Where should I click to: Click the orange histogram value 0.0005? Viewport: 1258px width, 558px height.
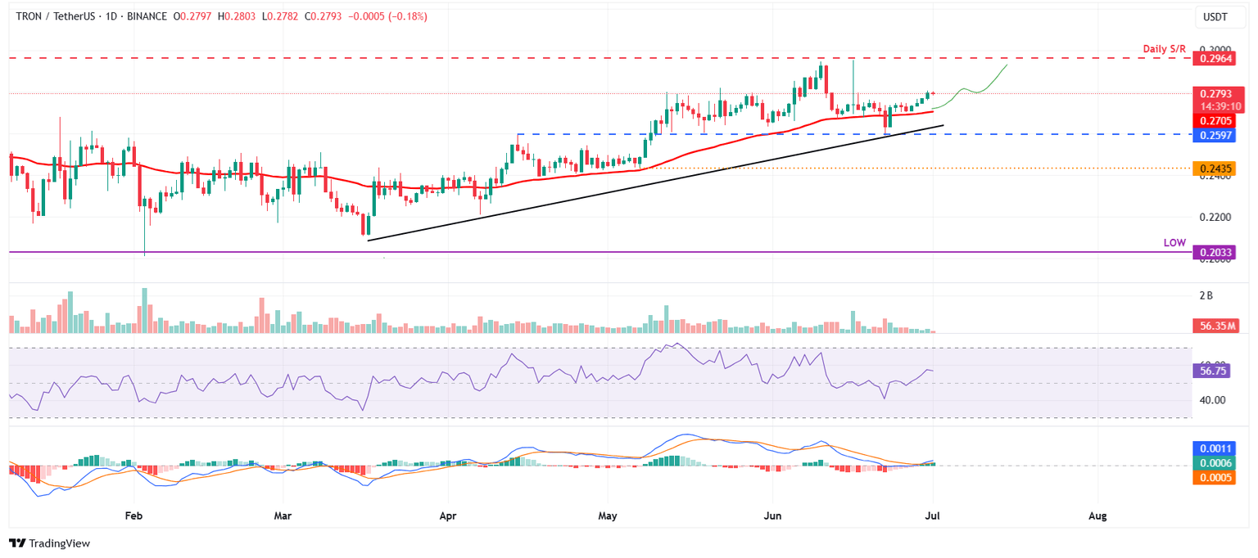pos(1215,479)
